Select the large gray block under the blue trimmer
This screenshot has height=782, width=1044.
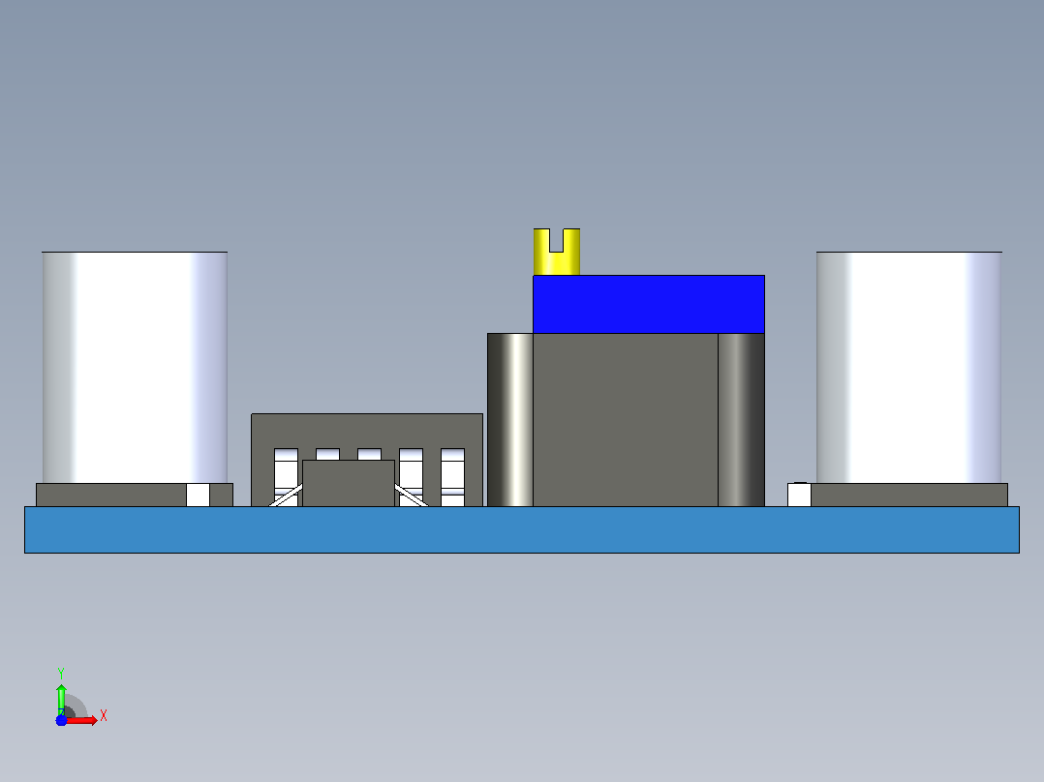(626, 420)
